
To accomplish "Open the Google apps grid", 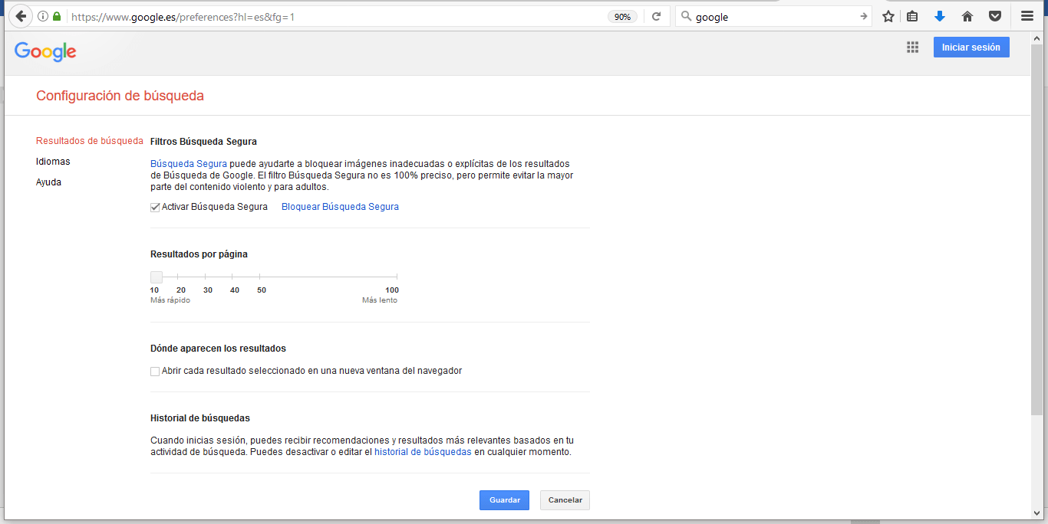I will tap(912, 47).
